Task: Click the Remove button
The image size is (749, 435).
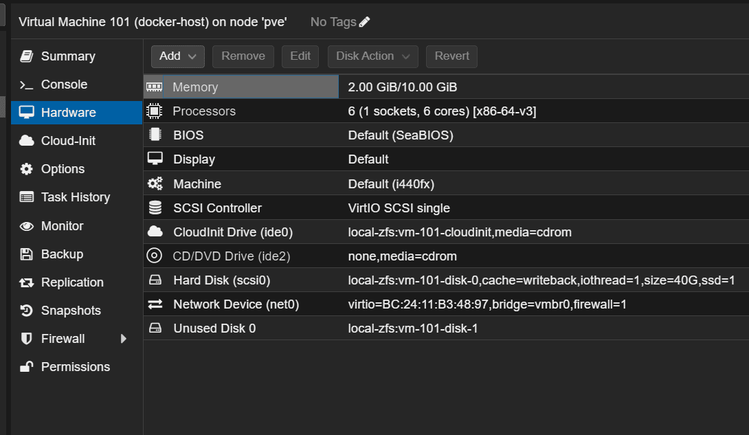Action: tap(243, 56)
